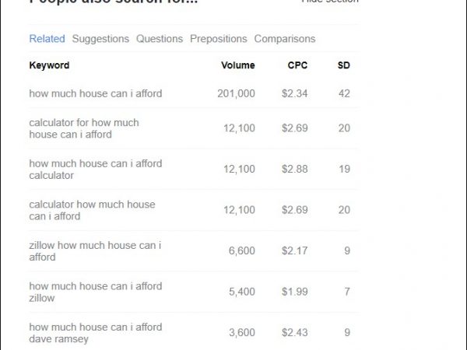The image size is (467, 350).
Task: Click 'how much house can i afford zillow' keyword
Action: coord(96,292)
